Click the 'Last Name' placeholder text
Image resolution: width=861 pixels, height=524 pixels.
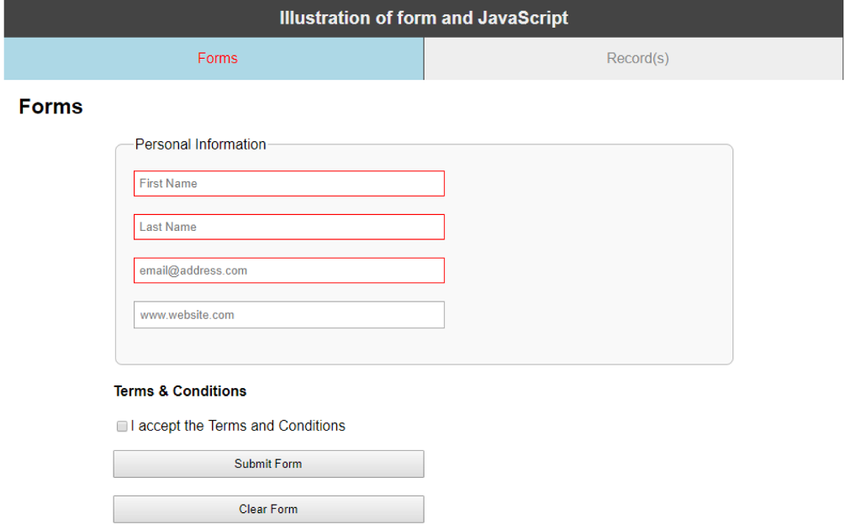[x=168, y=228]
